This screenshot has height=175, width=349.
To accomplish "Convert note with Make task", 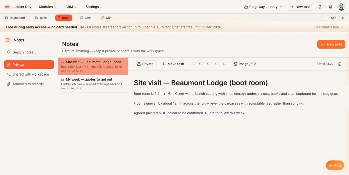I will [x=173, y=64].
